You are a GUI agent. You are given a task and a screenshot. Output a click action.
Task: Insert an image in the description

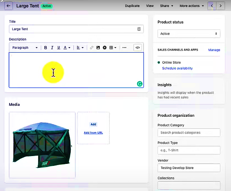pos(98,48)
